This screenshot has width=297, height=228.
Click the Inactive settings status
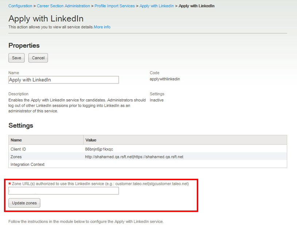pyautogui.click(x=157, y=100)
